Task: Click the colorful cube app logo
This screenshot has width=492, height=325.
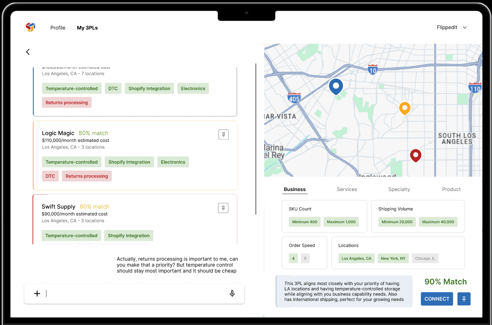Action: [30, 27]
